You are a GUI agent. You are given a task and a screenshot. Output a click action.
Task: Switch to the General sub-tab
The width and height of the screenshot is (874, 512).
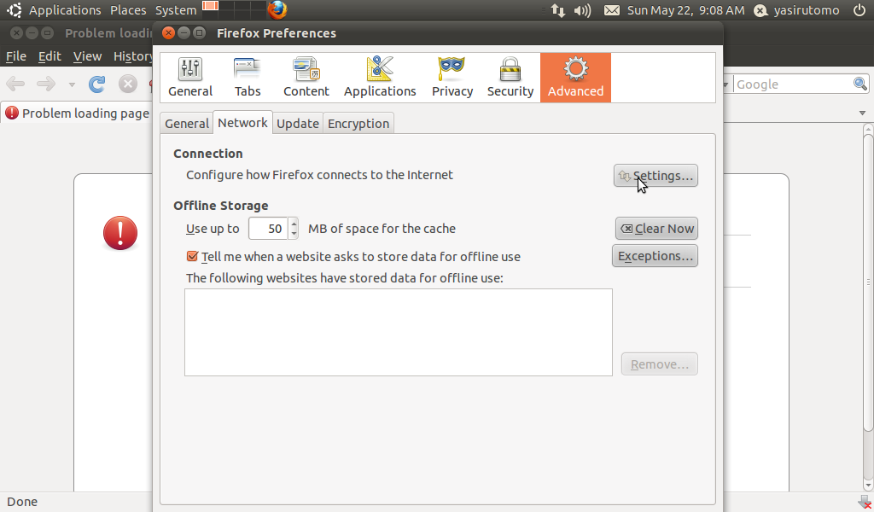(187, 123)
